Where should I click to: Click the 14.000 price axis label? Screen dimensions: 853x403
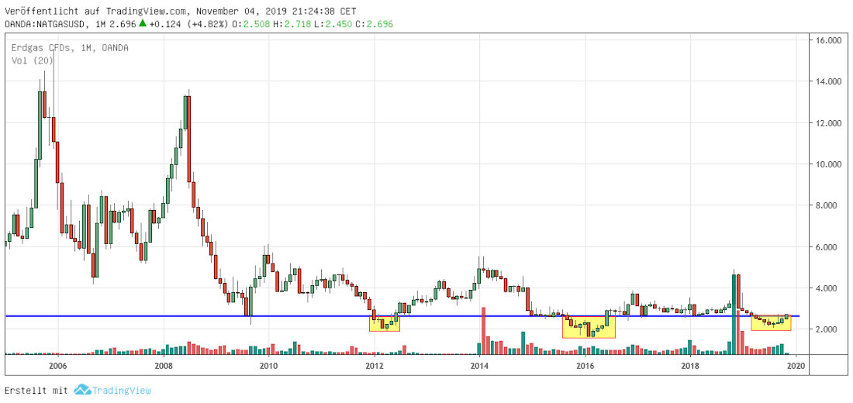pos(828,81)
